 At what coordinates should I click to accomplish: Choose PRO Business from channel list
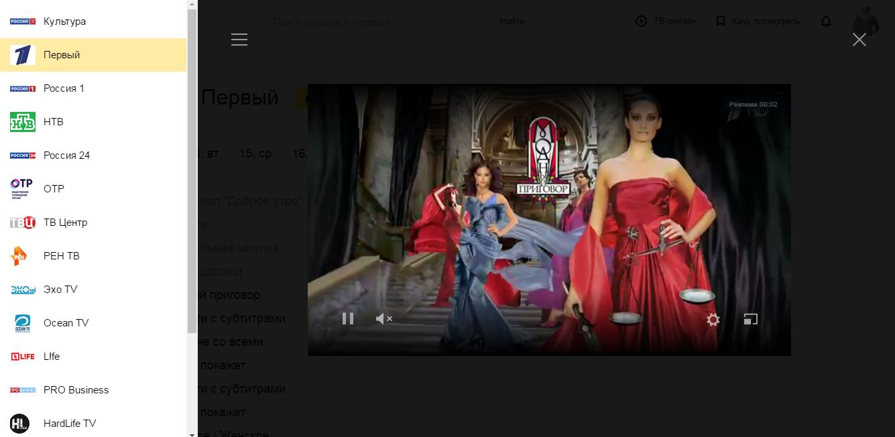point(93,390)
